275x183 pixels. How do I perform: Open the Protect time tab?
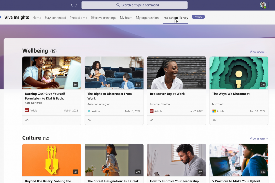click(78, 18)
